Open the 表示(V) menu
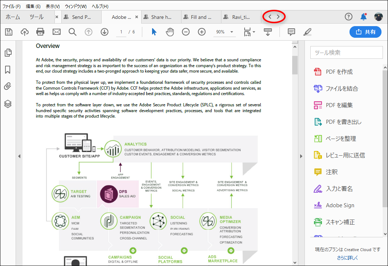The height and width of the screenshot is (266, 388). point(53,6)
